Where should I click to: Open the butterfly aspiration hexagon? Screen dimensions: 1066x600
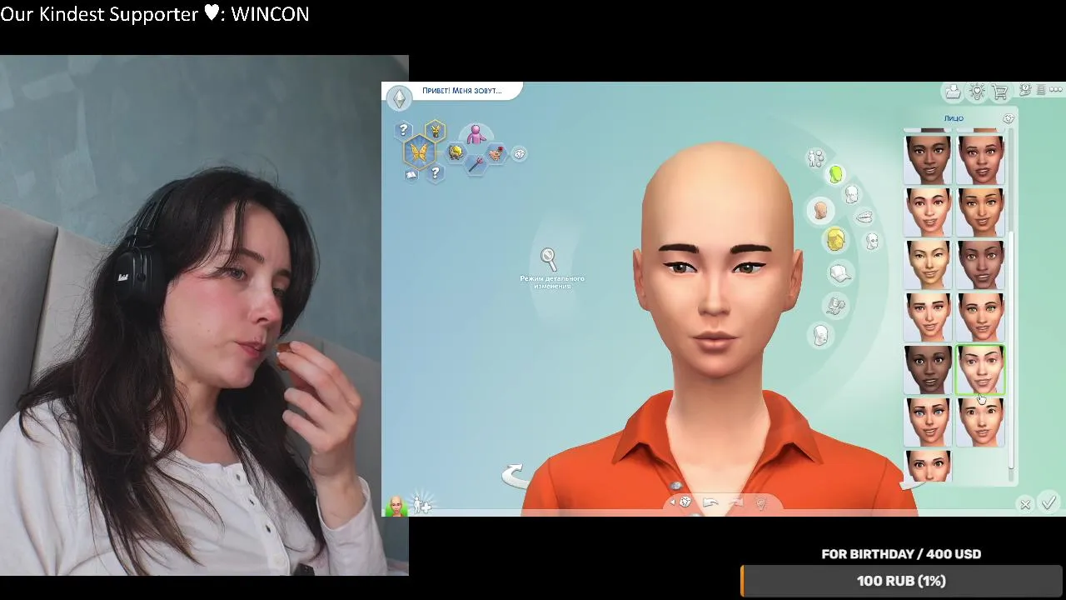pos(419,152)
